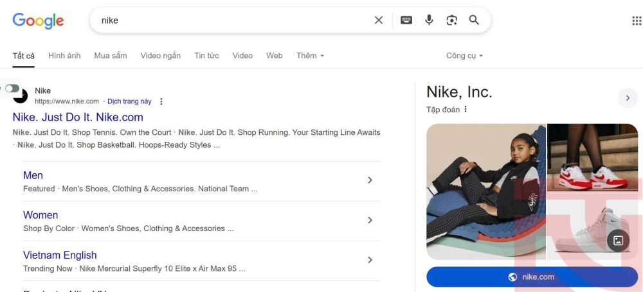Click the https://www.nike.com URL text

click(x=67, y=101)
